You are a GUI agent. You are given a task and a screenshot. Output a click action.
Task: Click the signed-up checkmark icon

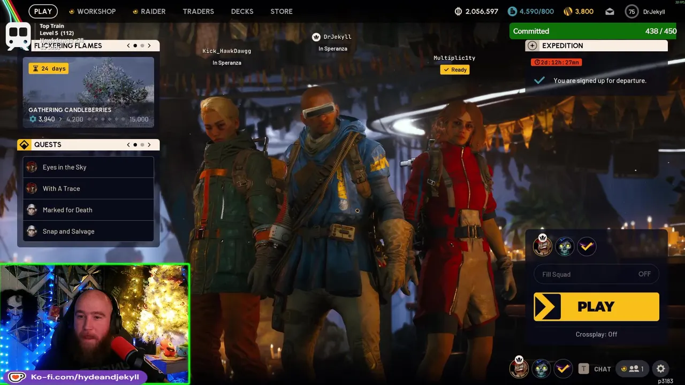coord(539,80)
